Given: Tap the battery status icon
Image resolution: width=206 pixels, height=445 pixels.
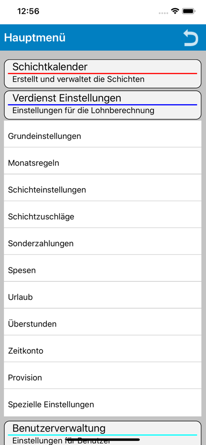Looking at the screenshot, I should click(x=188, y=12).
